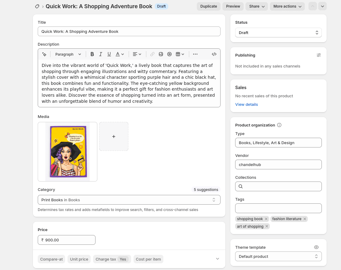The height and width of the screenshot is (270, 341).
Task: Click the Collections search field
Action: point(278,186)
